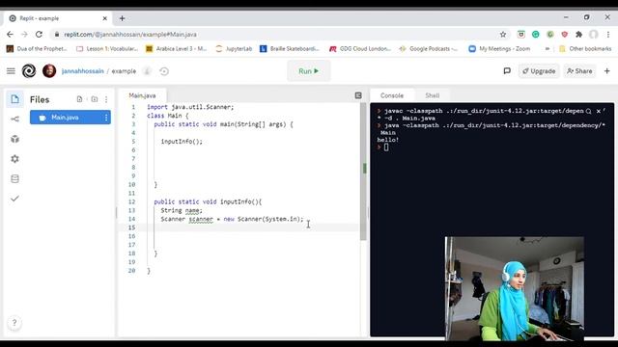Open the Chrome three-dot menu
Screen dimensions: 618x347
coord(608,35)
